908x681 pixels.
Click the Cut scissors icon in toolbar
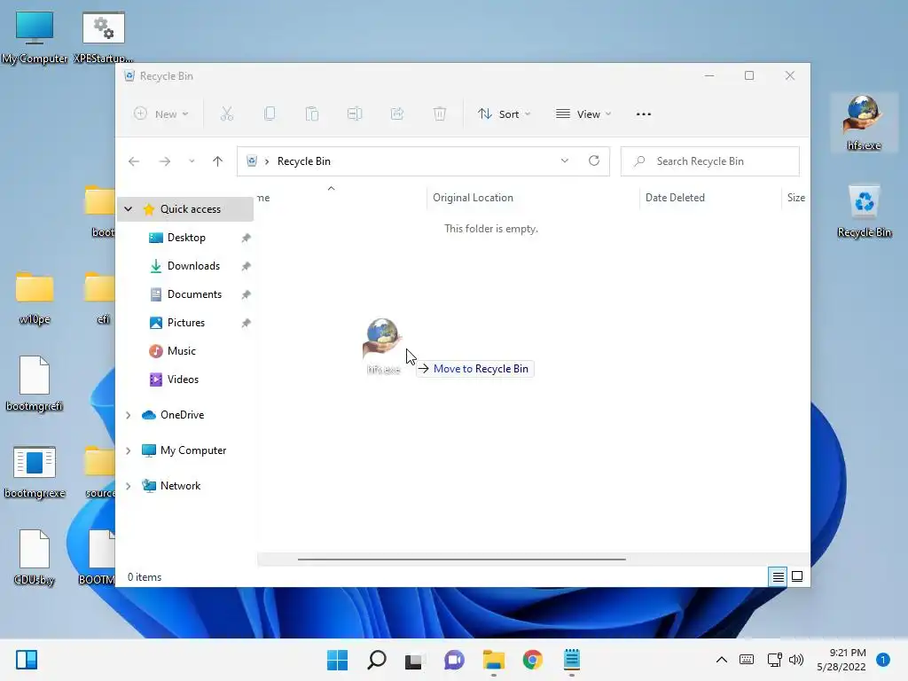[x=226, y=114]
